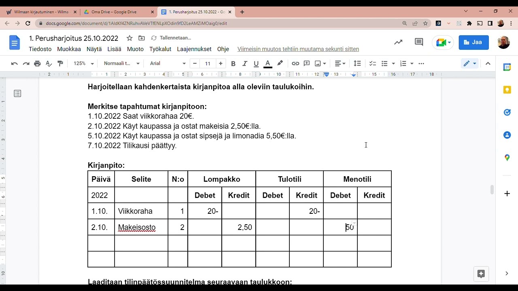Add a comment from toolbar

click(307, 63)
